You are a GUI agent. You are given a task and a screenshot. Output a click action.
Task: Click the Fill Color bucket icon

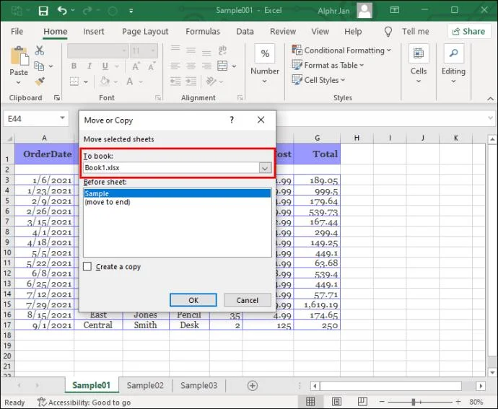click(105, 82)
